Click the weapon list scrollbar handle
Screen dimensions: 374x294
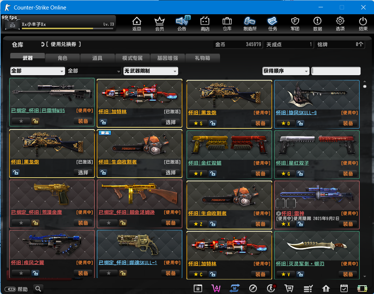point(365,86)
